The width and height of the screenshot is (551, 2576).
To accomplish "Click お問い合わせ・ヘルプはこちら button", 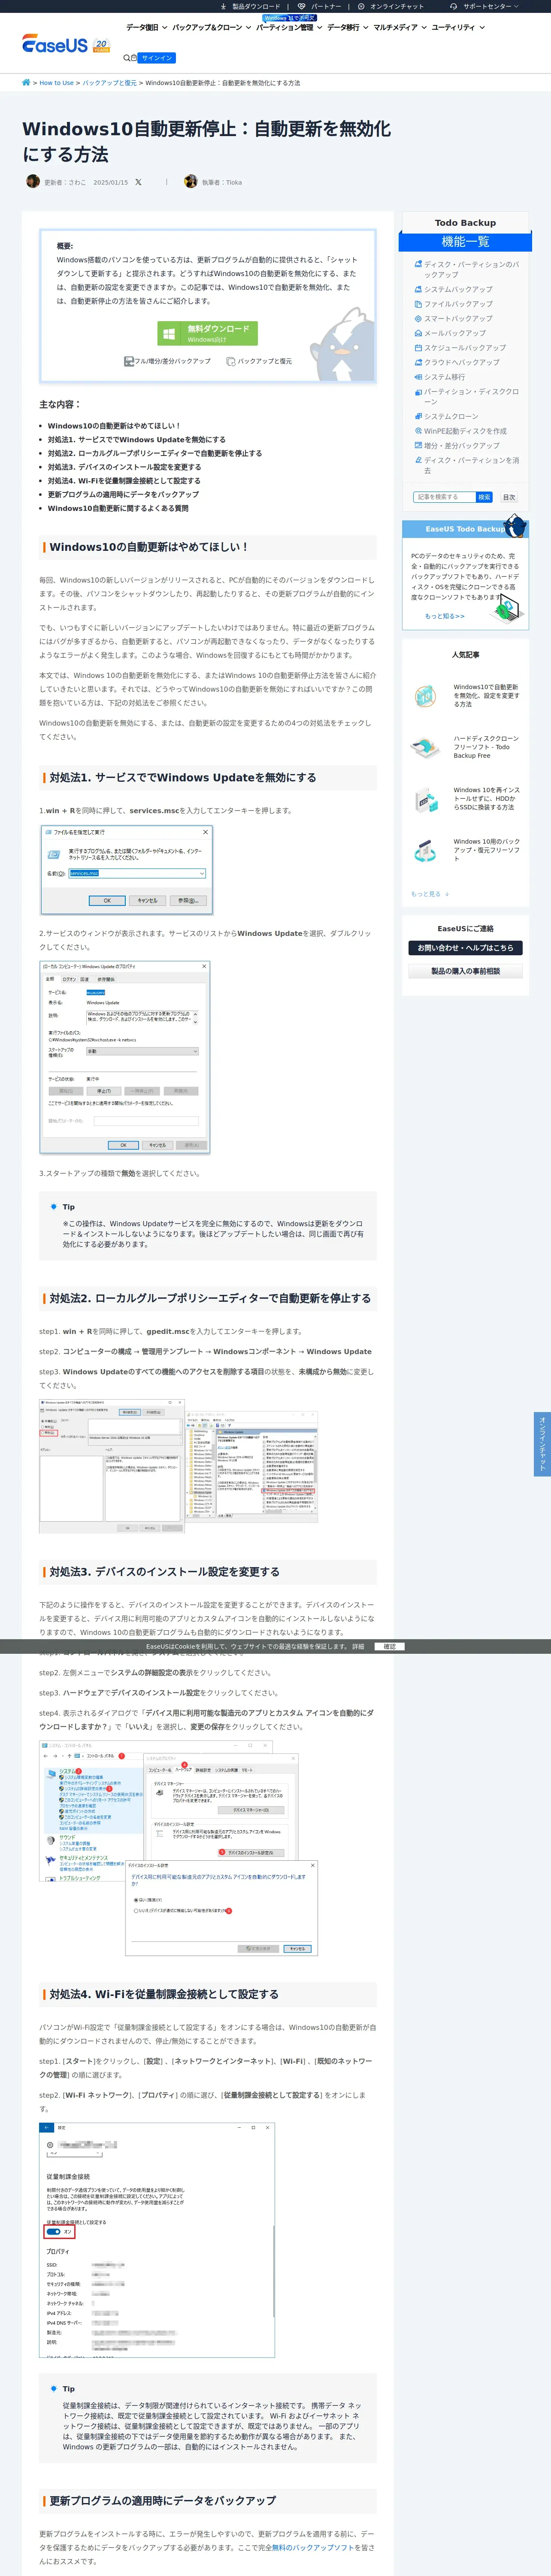I will pos(465,948).
